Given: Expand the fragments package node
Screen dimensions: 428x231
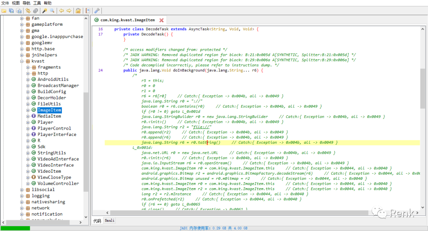Looking at the screenshot, I should 28,67.
